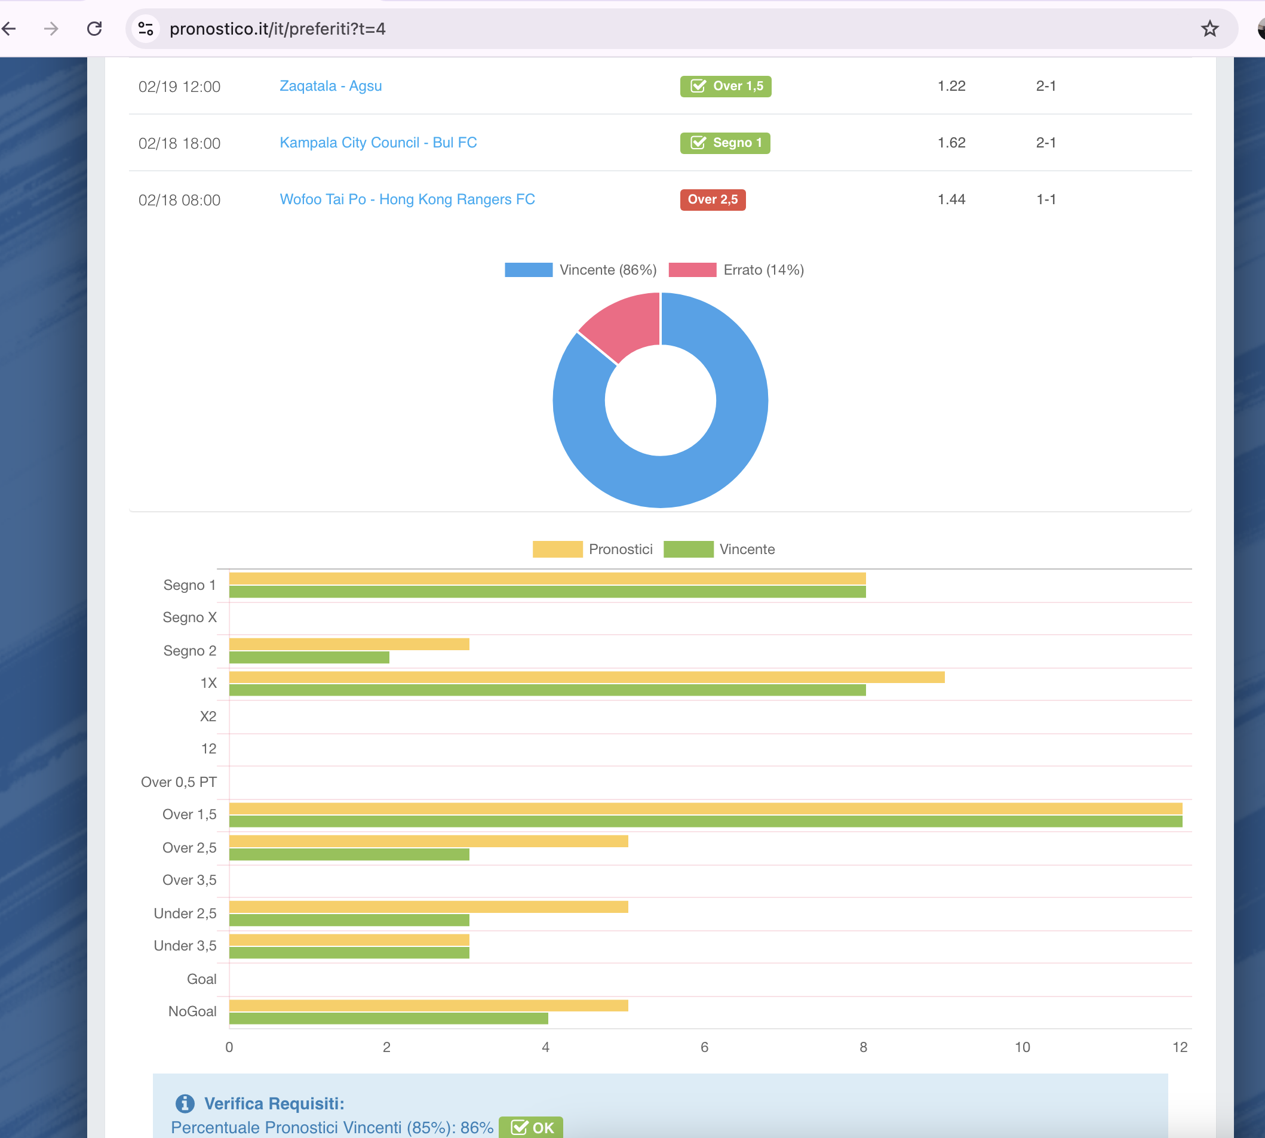This screenshot has width=1265, height=1138.
Task: Open site information icon in address bar
Action: (x=146, y=29)
